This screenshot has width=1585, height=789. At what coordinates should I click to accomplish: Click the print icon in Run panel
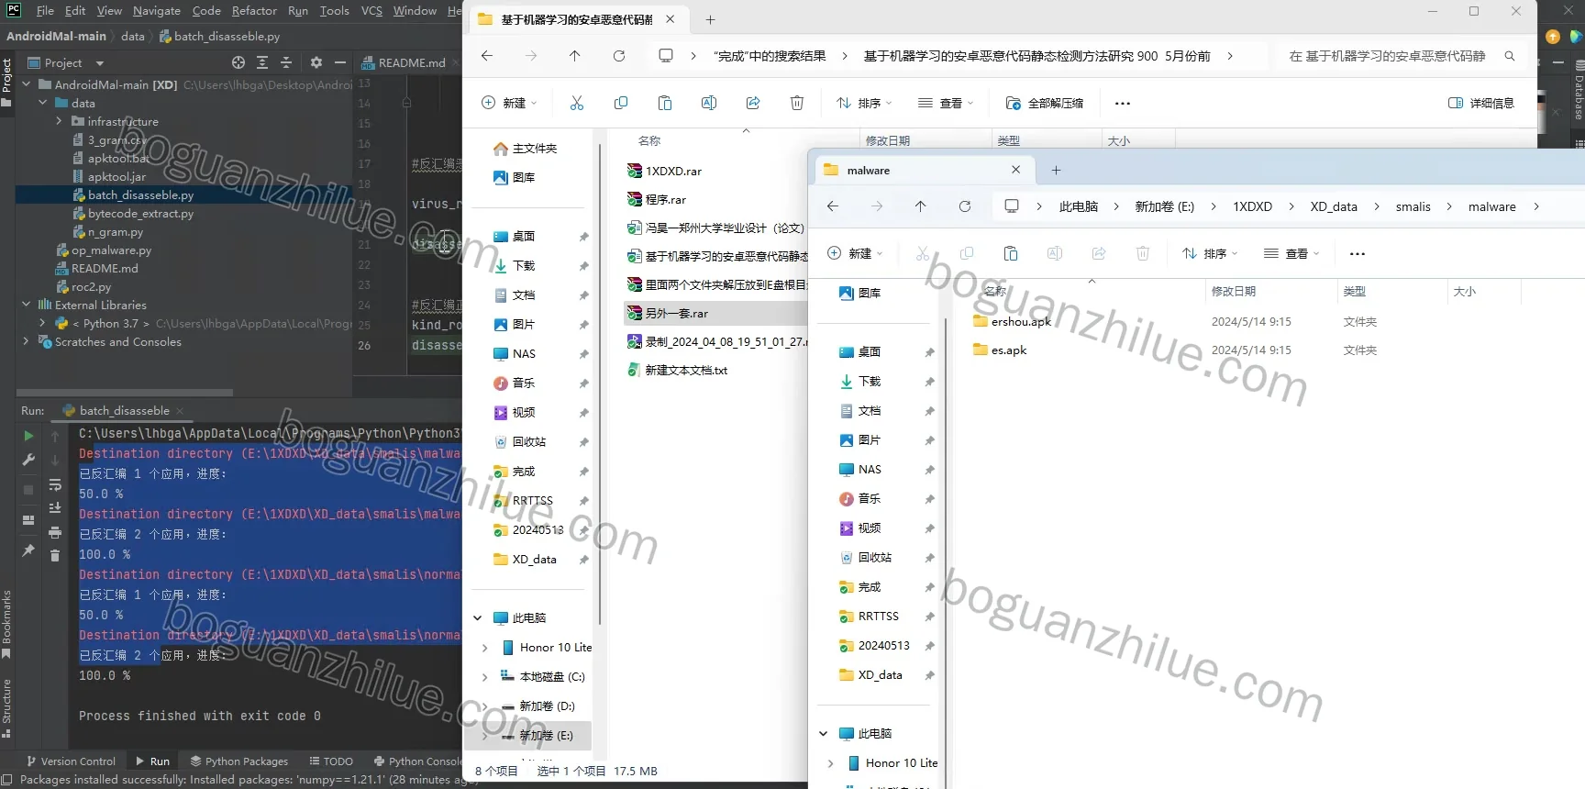pos(55,532)
